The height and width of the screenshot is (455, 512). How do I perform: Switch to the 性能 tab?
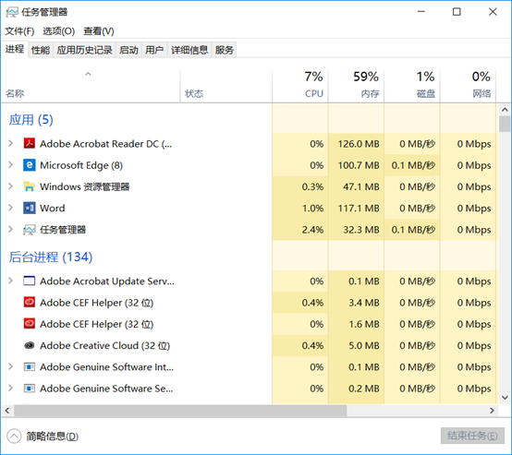pyautogui.click(x=41, y=50)
